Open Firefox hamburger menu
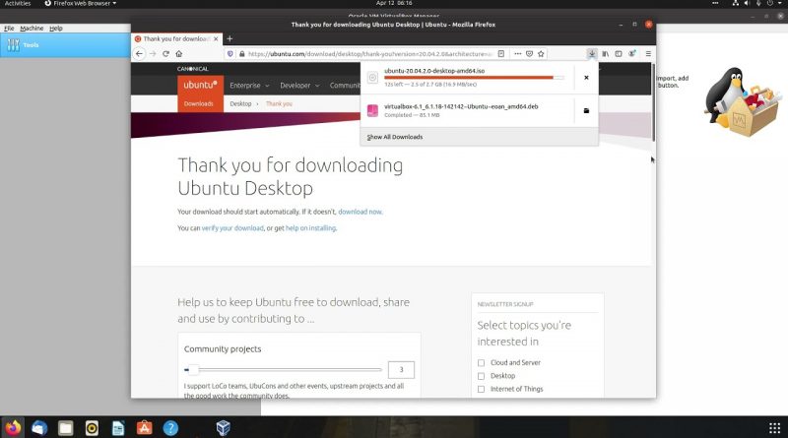The image size is (788, 438). click(x=648, y=54)
